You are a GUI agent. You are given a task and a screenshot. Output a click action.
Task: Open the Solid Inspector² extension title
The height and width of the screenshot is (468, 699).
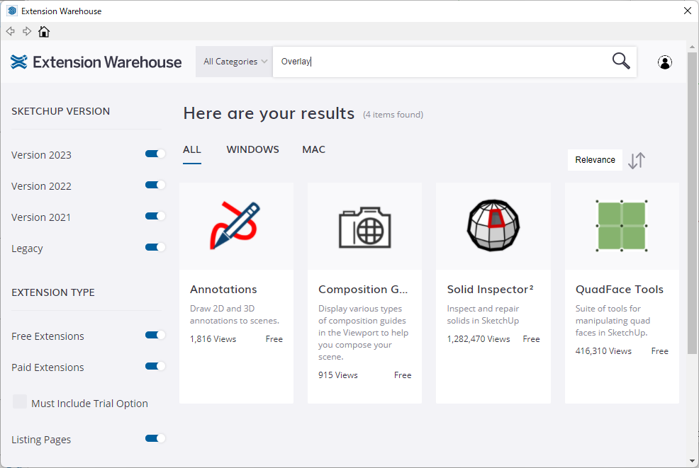point(490,290)
